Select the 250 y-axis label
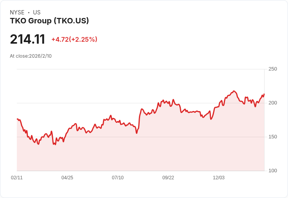Viewport: 288px width, 198px height. click(x=273, y=69)
